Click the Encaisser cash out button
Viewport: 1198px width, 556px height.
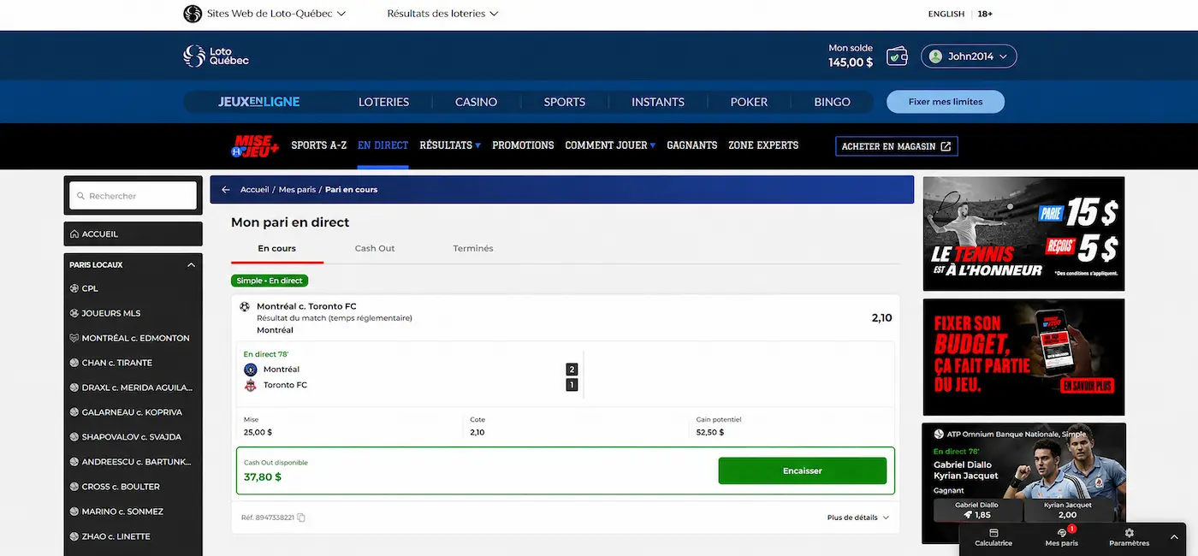click(803, 471)
